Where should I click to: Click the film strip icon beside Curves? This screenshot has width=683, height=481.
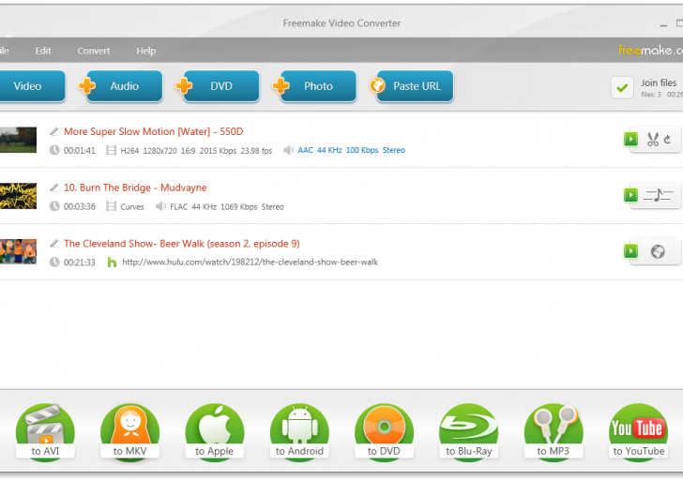(x=111, y=206)
